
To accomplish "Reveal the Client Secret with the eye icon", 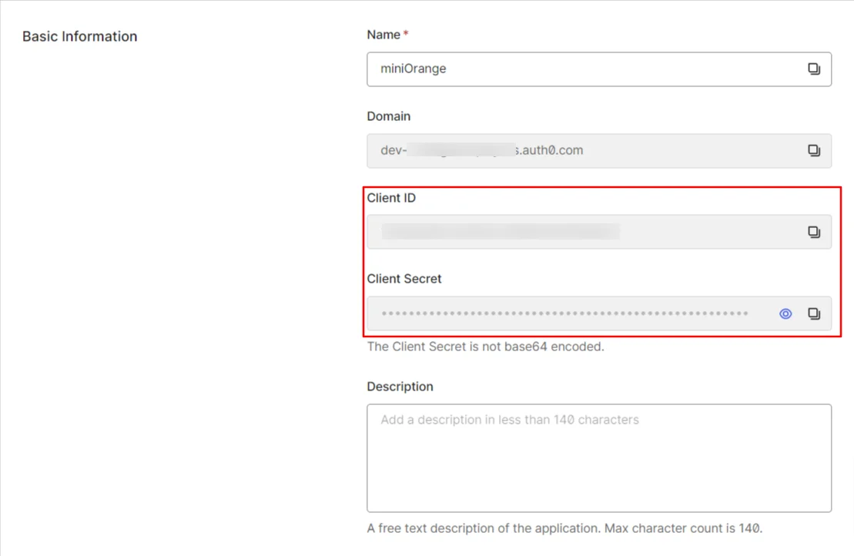I will click(x=785, y=313).
